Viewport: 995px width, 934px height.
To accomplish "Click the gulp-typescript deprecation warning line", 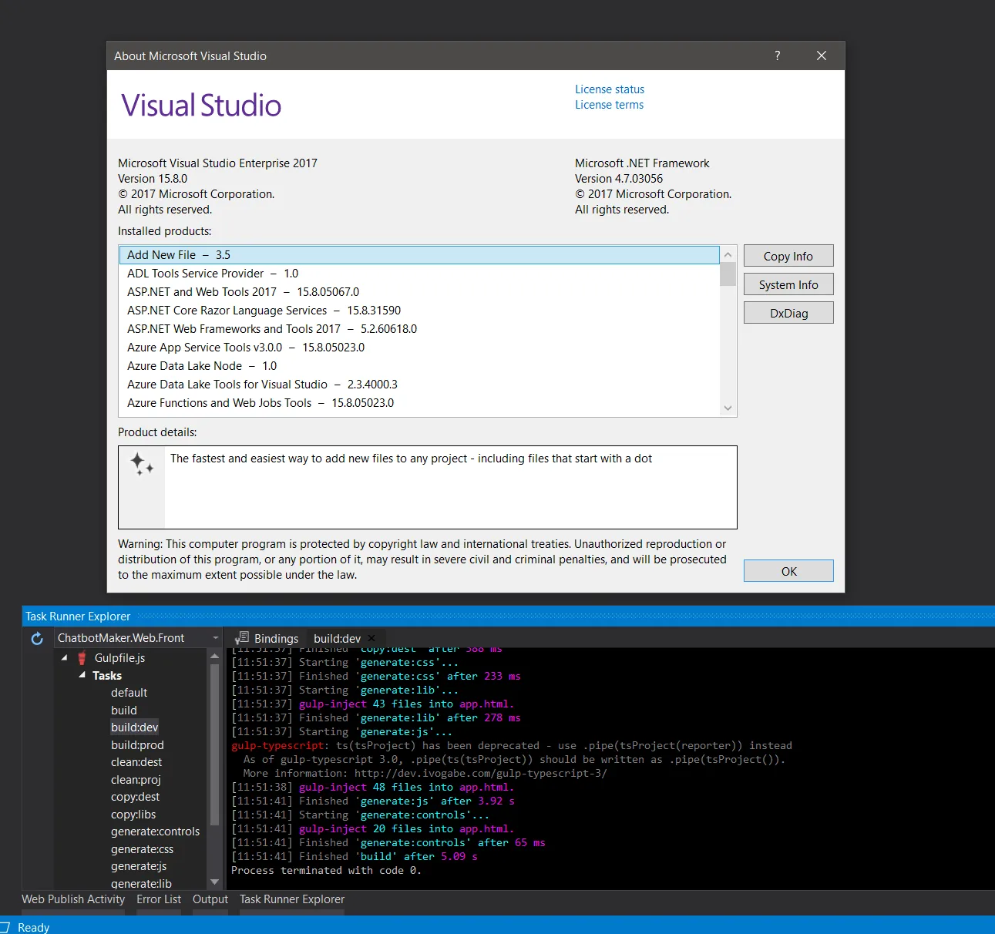I will tap(512, 745).
